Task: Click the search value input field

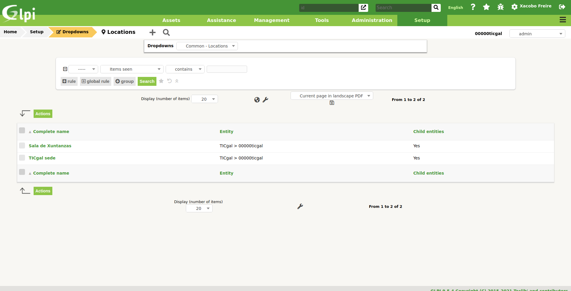Action: [227, 69]
